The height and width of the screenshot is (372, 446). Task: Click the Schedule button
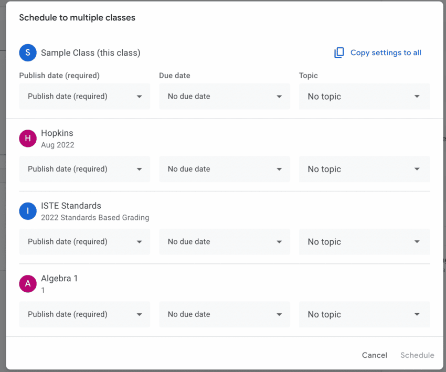417,355
